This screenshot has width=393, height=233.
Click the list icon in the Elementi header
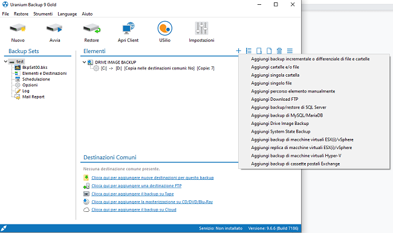click(x=248, y=51)
